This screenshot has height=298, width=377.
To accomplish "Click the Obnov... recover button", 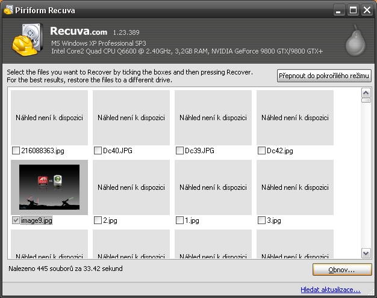I will 342,270.
